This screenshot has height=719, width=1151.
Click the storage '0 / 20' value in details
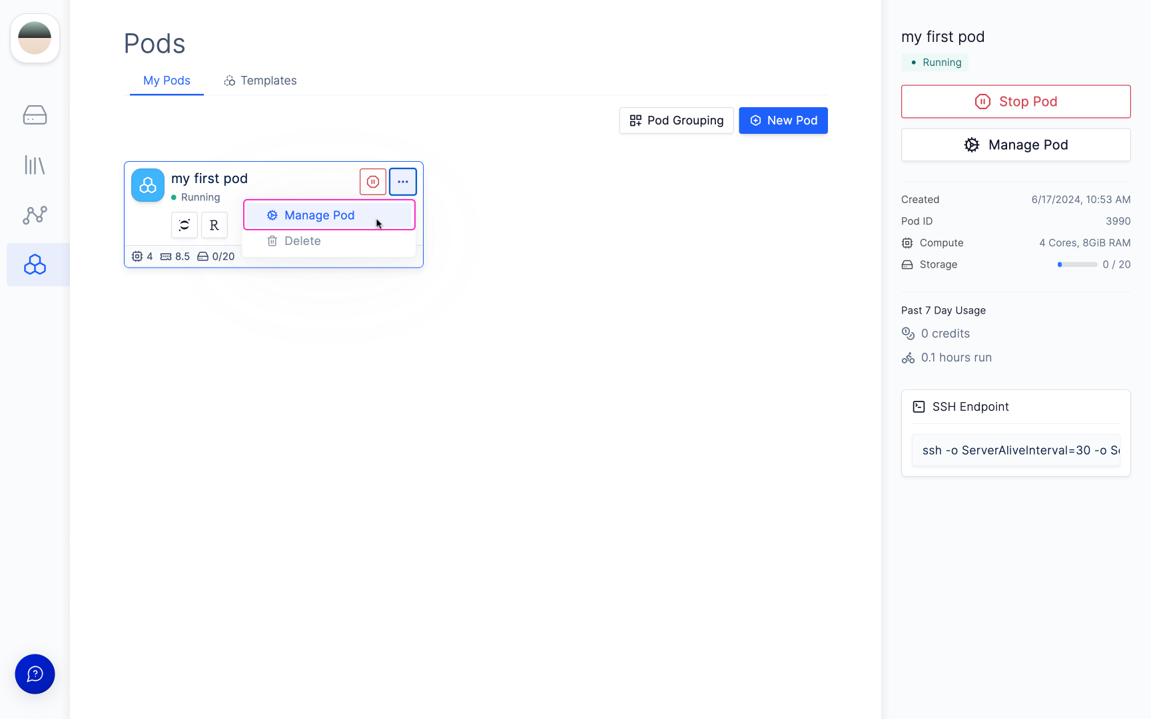1116,264
